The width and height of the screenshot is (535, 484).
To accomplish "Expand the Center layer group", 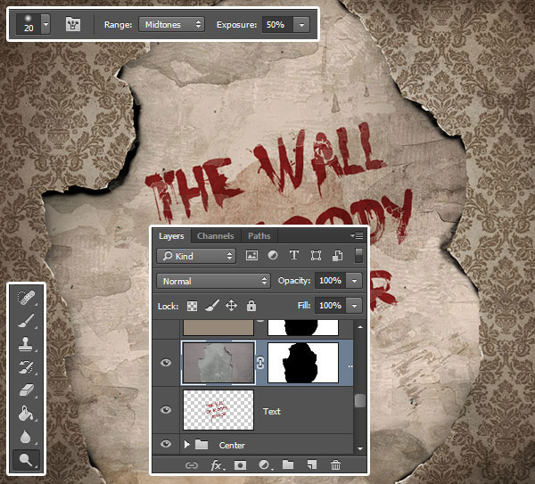I will tap(185, 444).
